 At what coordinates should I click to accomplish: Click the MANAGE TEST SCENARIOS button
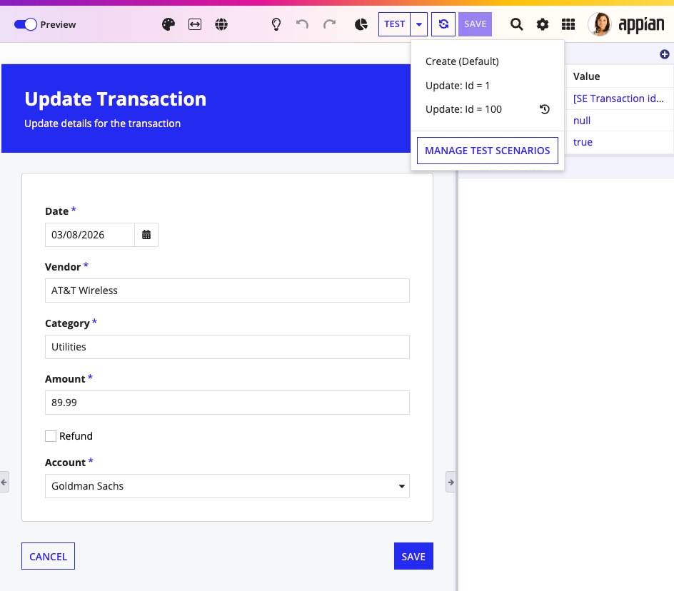coord(488,151)
